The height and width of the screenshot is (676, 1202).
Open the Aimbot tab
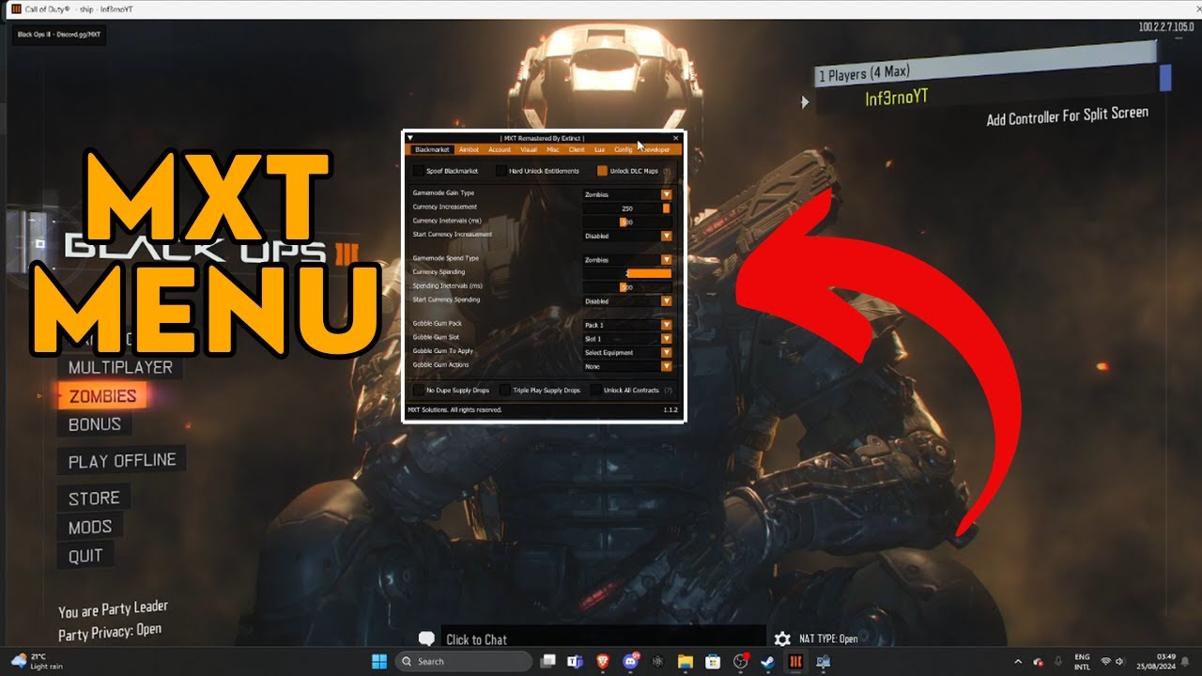469,149
